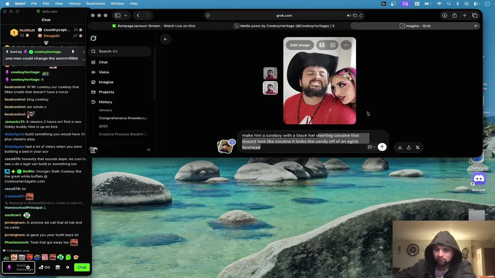Mute audio from the address bar speaker

tap(348, 15)
